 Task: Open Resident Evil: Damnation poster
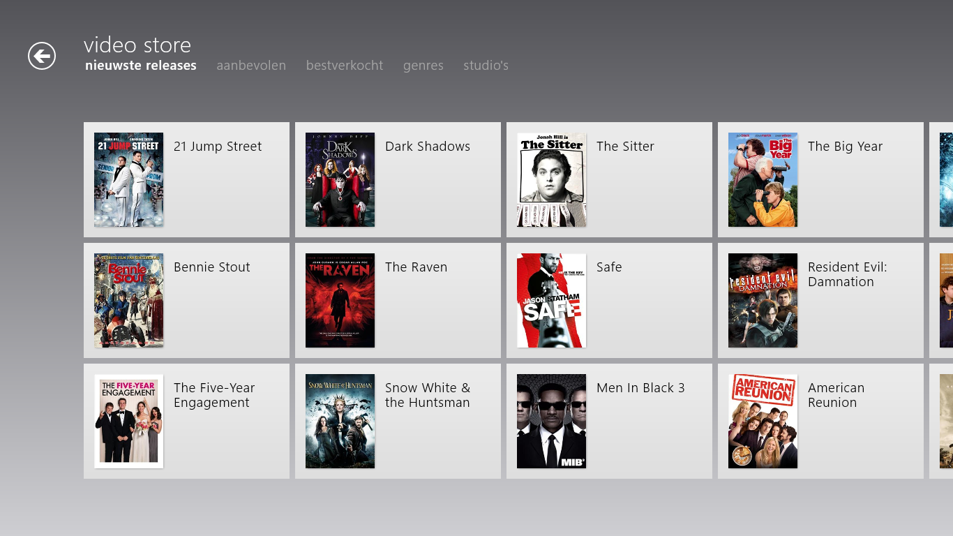tap(763, 300)
